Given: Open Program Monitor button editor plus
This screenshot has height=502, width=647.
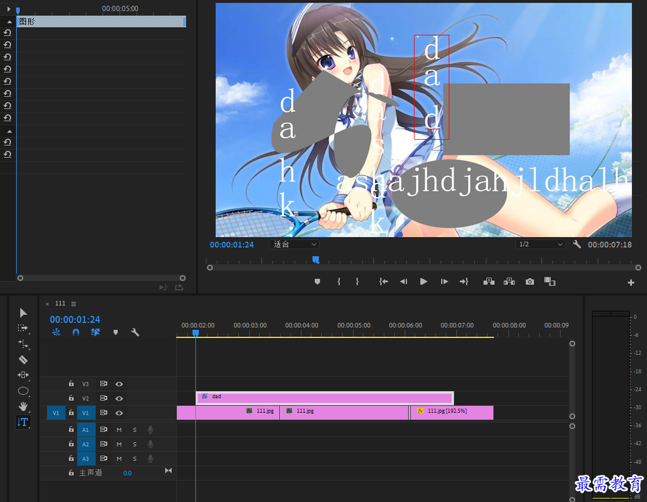Looking at the screenshot, I should (631, 282).
